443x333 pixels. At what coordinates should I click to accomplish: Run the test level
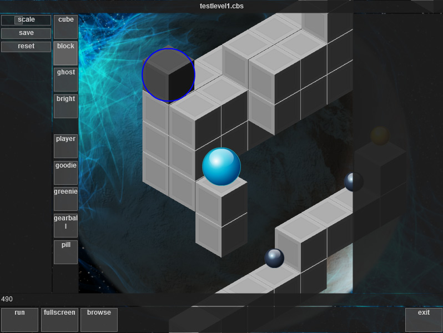coord(19,319)
